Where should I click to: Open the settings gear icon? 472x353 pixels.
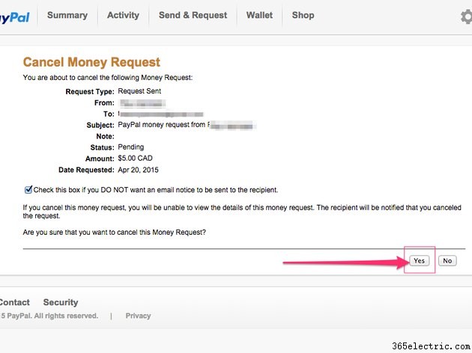(x=466, y=16)
